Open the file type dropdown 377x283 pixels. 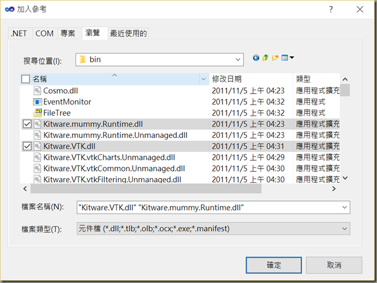(345, 229)
